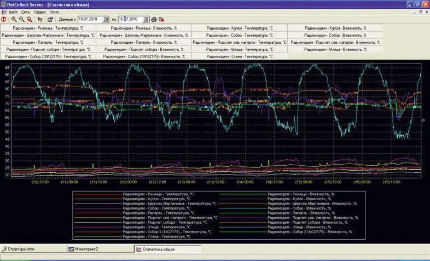Viewport: 430px width, 261px height.
Task: Click the Подклет собора Температура button
Action: 48,49
